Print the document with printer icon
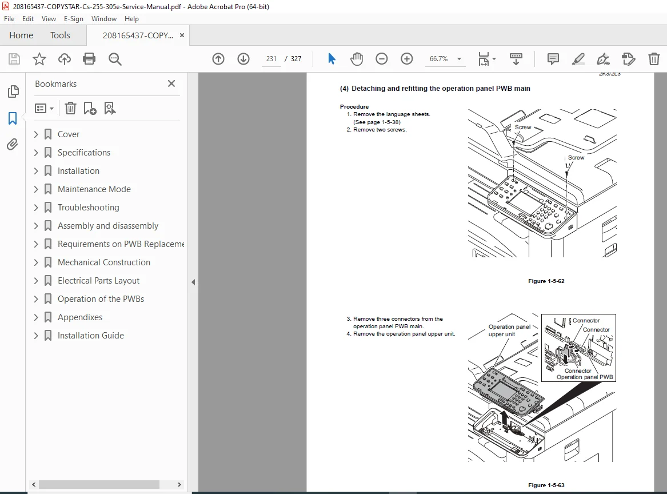667x494 pixels. point(89,59)
